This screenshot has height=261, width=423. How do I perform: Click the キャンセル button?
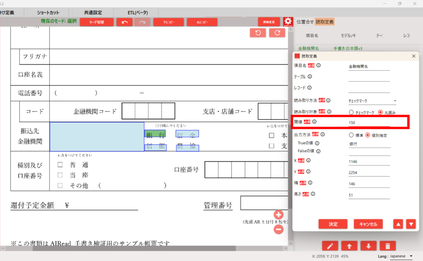(368, 224)
